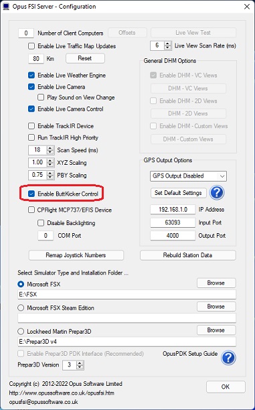Decrease PBY Scaling value
255x410 pixels.
50,178
